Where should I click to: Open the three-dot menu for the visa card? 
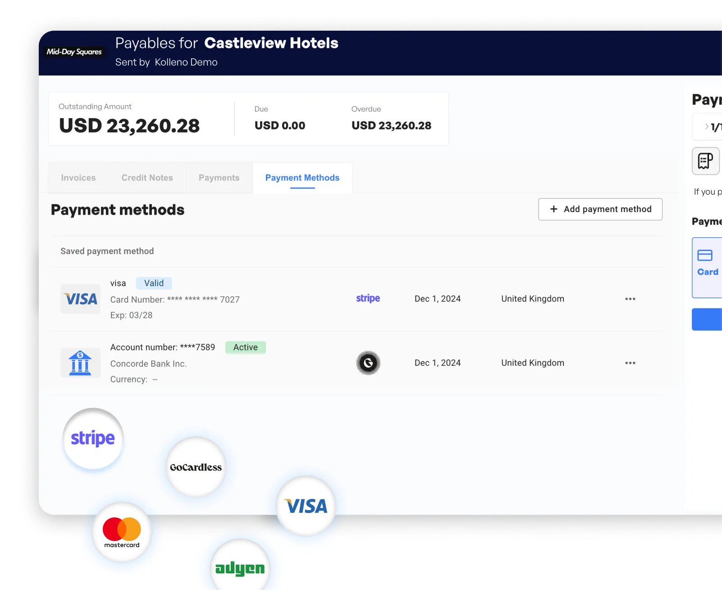pyautogui.click(x=630, y=299)
